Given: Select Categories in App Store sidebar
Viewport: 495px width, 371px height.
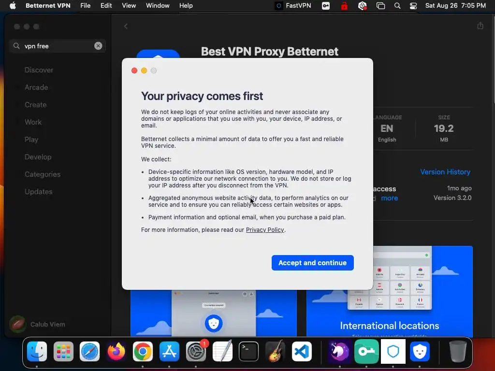Looking at the screenshot, I should pyautogui.click(x=43, y=174).
